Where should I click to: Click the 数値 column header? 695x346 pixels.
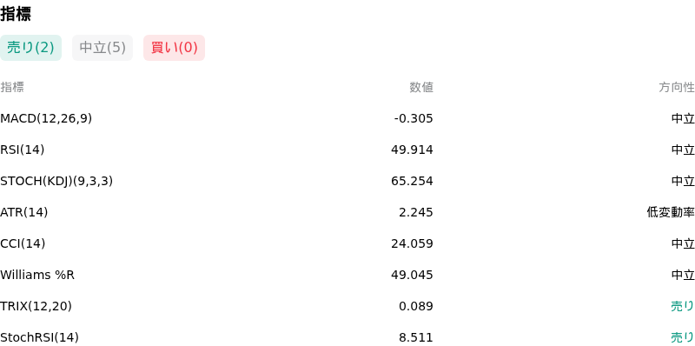(x=421, y=88)
